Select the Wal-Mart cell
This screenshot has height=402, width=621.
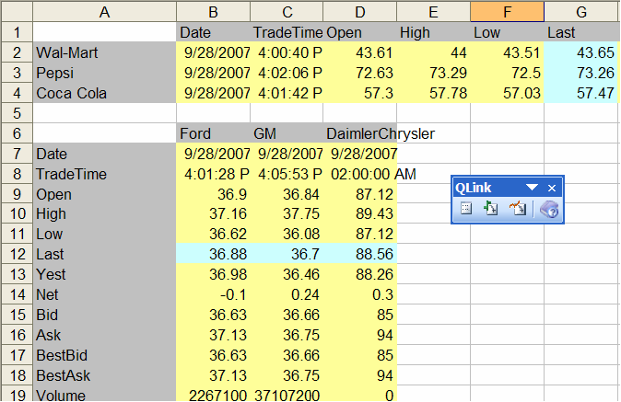coord(104,52)
